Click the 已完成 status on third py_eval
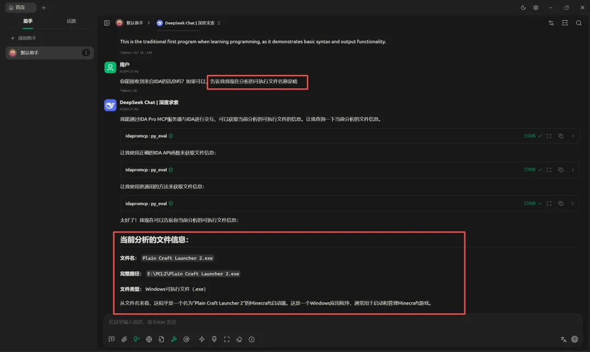Viewport: 590px width, 352px height. coord(533,204)
